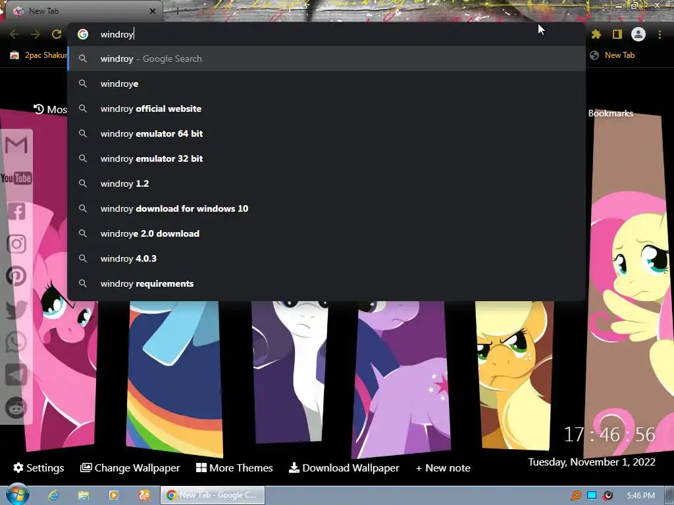Open Gmail shortcut in sidebar

point(16,145)
